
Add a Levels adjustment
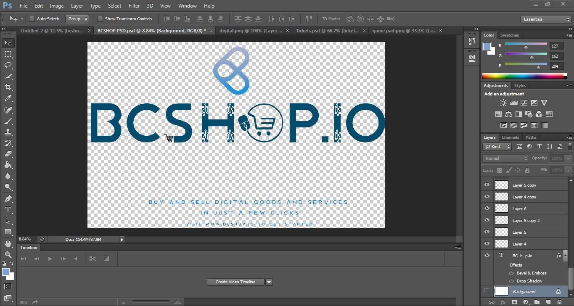pos(513,103)
